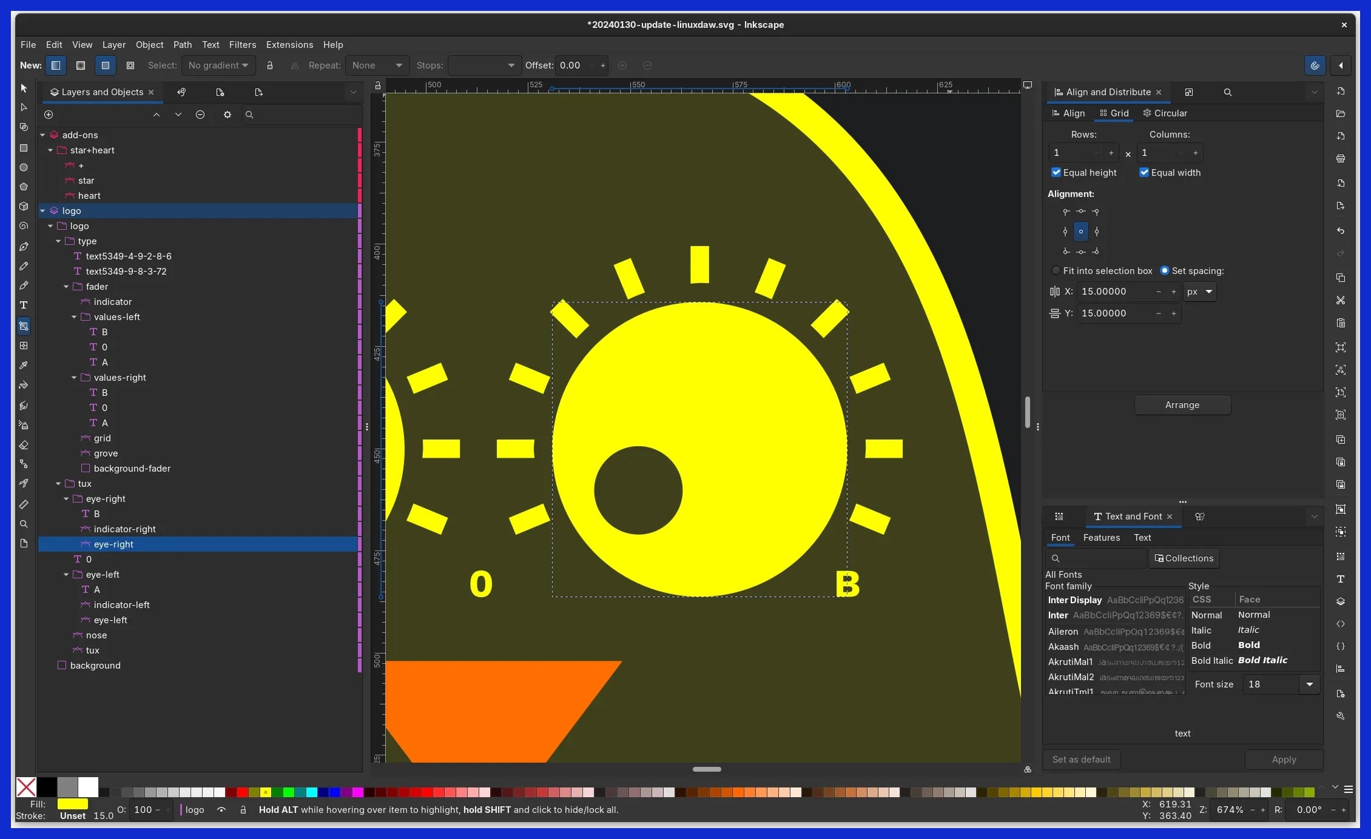Disable the Equal width checkbox
Image resolution: width=1371 pixels, height=839 pixels.
pos(1144,172)
